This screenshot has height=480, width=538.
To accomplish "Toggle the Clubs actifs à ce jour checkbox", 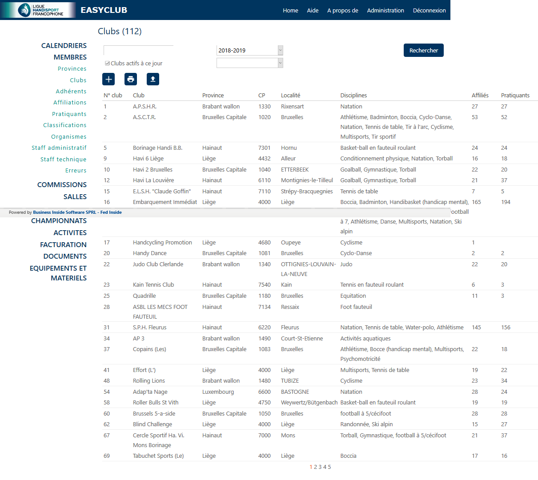I will pos(107,63).
